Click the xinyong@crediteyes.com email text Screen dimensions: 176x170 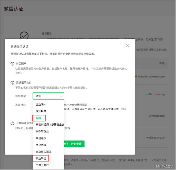150,77
